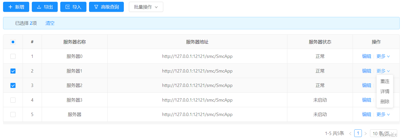
Task: Check the checkbox for 服务器0 row
Action: pos(13,56)
